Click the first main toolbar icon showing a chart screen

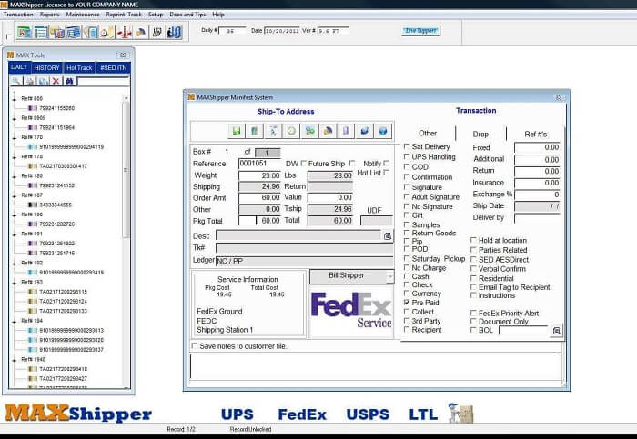25,32
